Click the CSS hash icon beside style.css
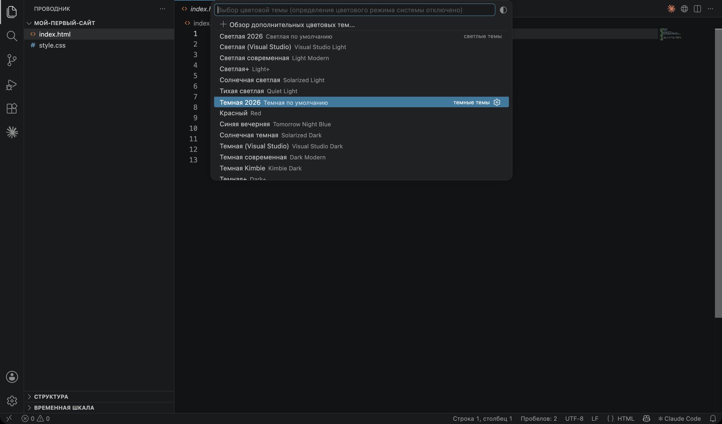 click(x=33, y=45)
